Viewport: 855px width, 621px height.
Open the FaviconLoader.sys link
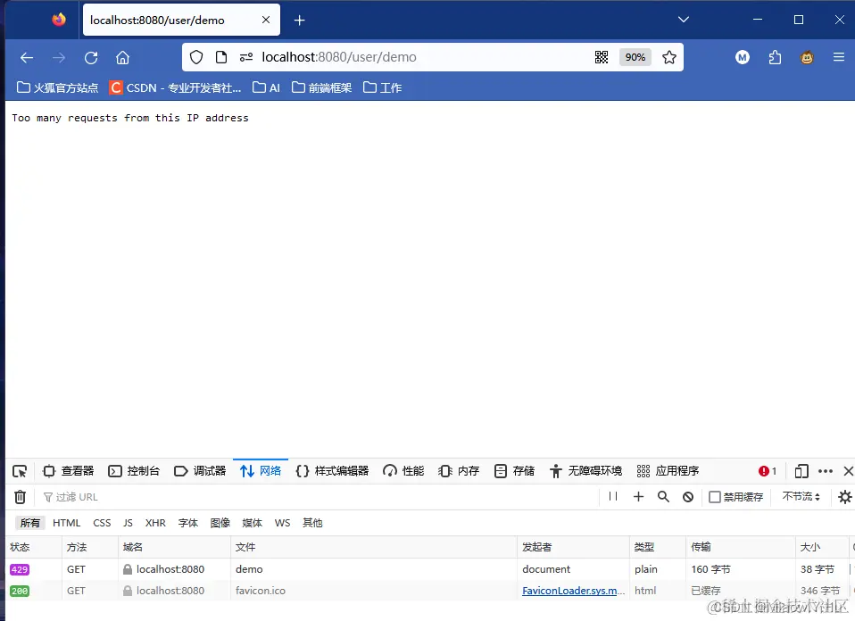pyautogui.click(x=572, y=591)
